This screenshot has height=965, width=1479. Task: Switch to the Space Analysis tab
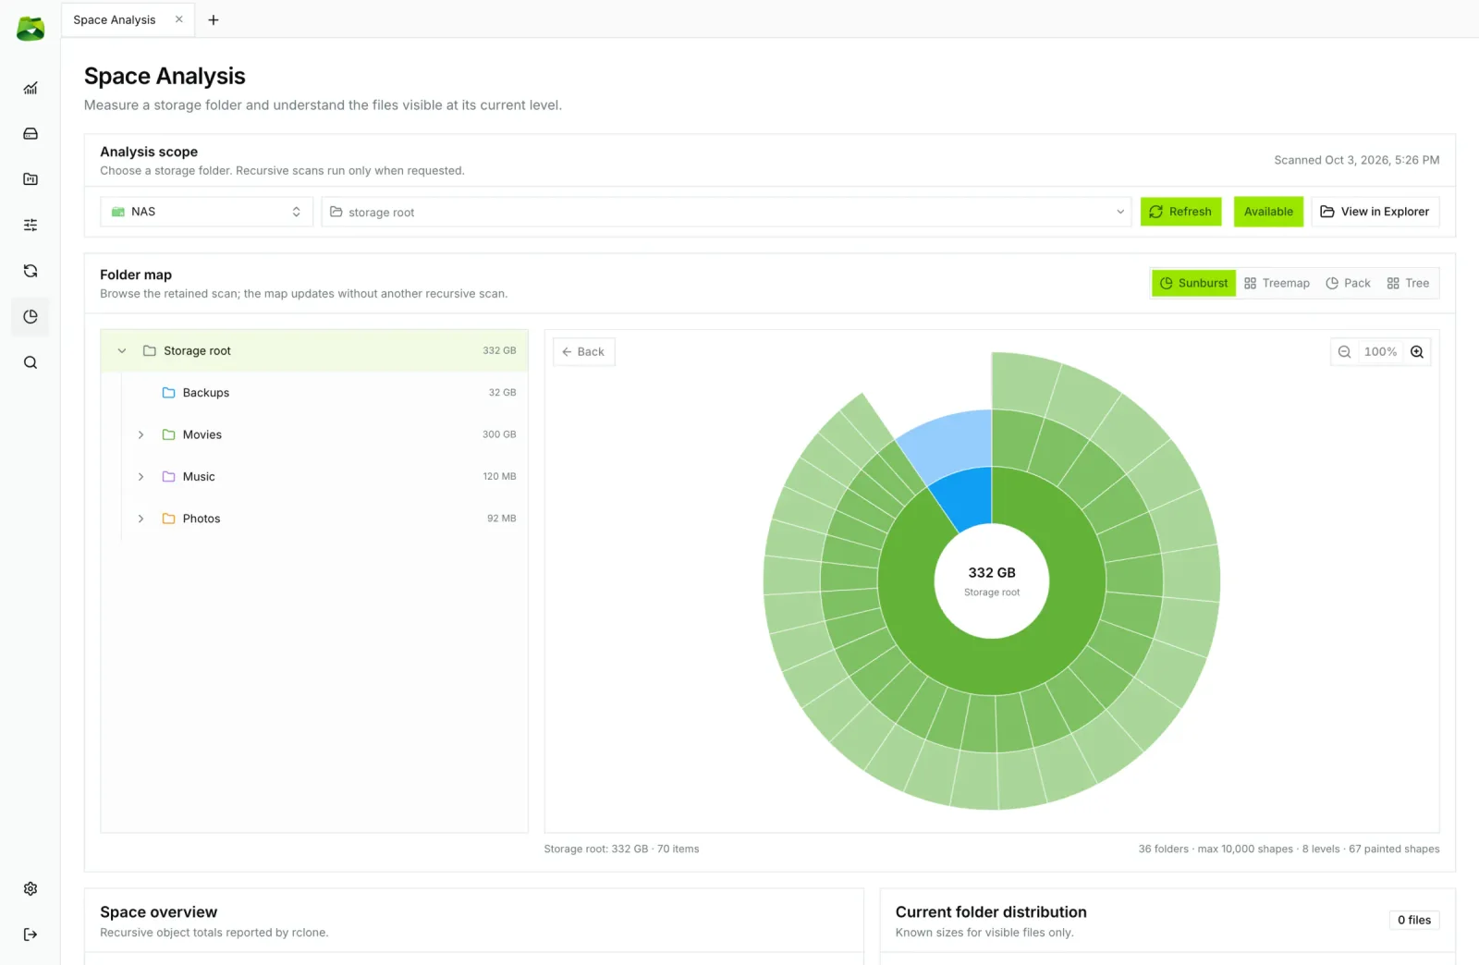click(x=115, y=19)
